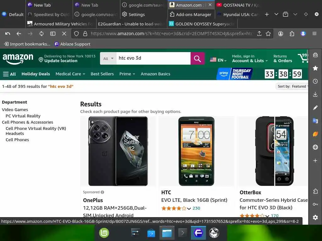Click Thursday Night Football banner
This screenshot has width=322, height=241.
click(x=235, y=74)
